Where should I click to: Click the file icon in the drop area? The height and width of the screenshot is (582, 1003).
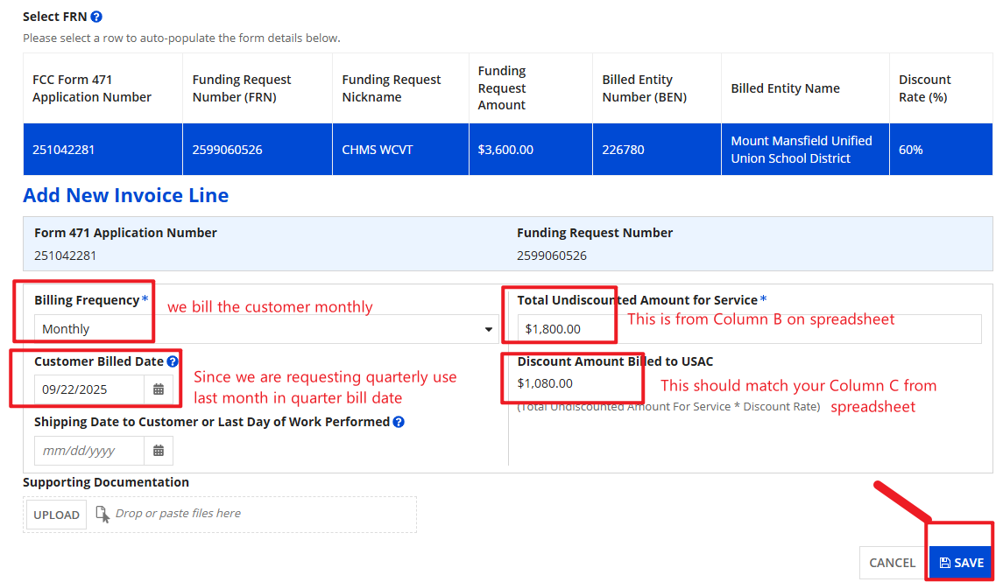(102, 514)
